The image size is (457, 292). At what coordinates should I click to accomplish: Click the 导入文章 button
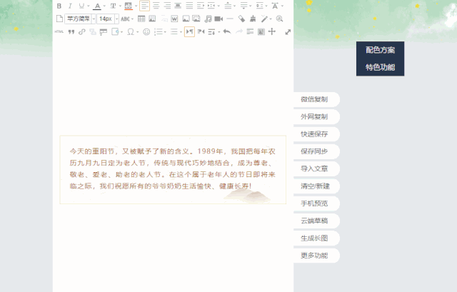pyautogui.click(x=316, y=168)
